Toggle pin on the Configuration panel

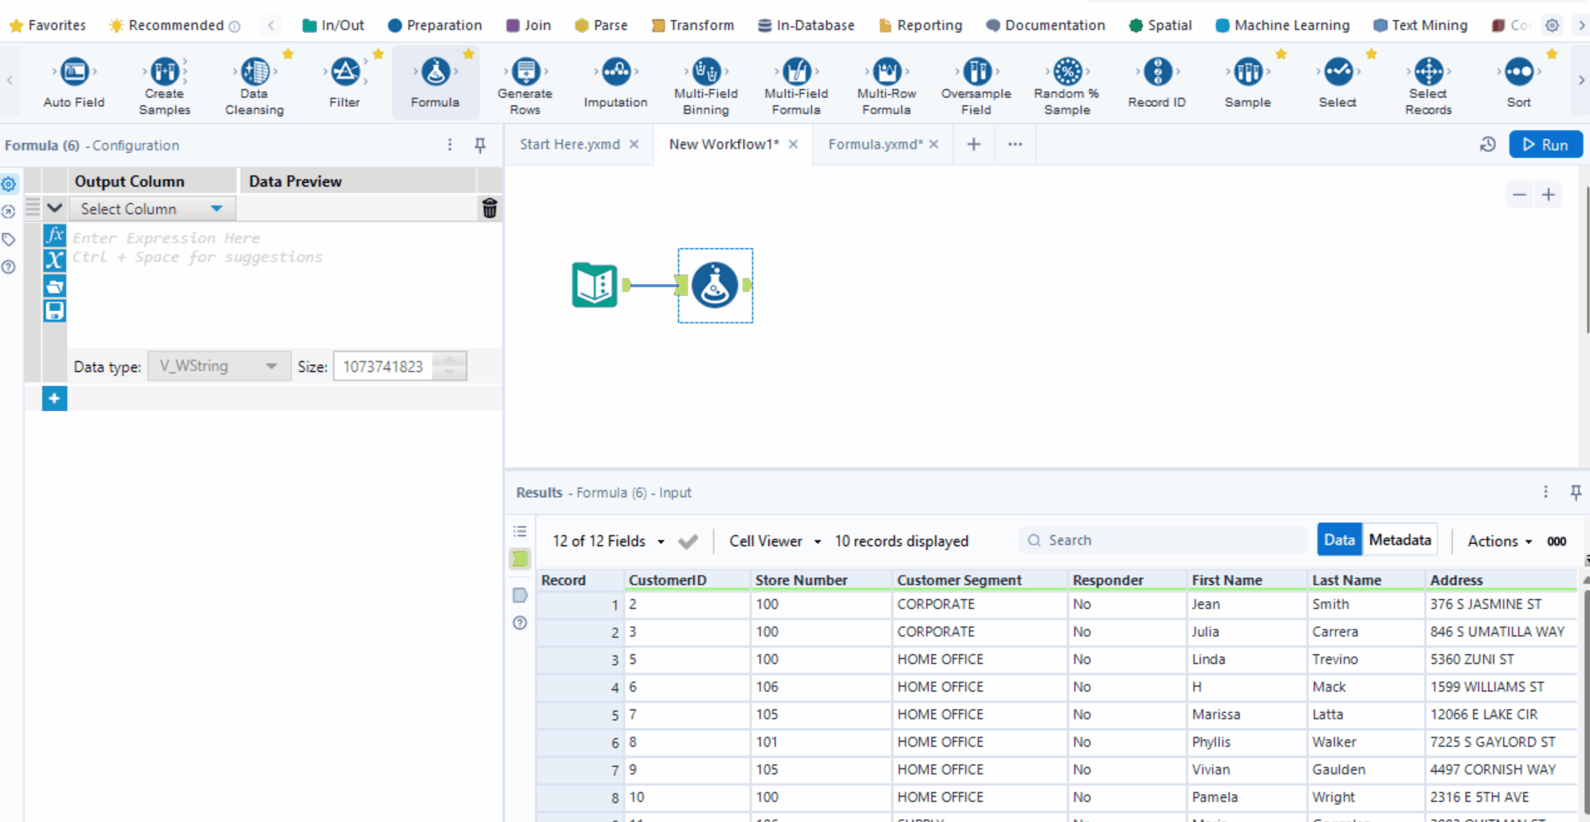click(480, 145)
